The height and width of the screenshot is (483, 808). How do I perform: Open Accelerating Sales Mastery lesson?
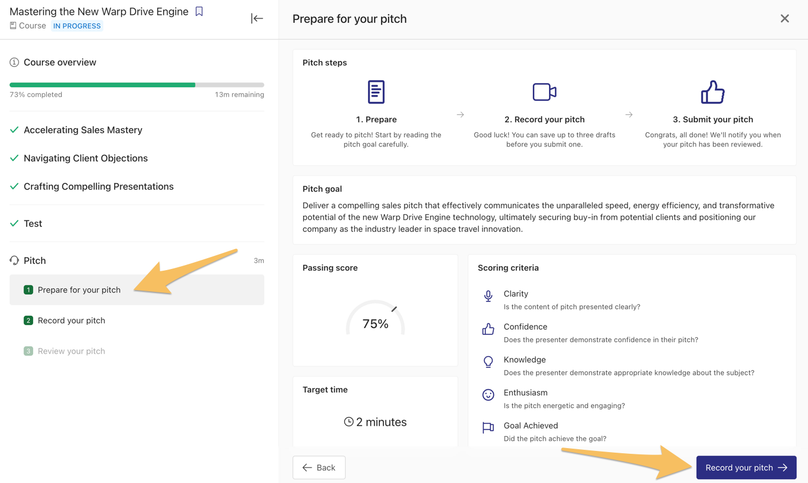pos(83,130)
